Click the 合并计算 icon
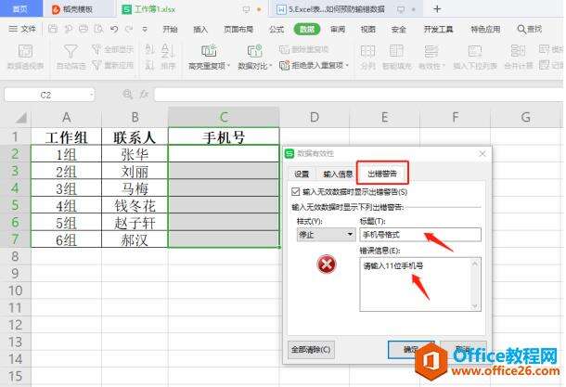The height and width of the screenshot is (387, 566). coord(518,51)
